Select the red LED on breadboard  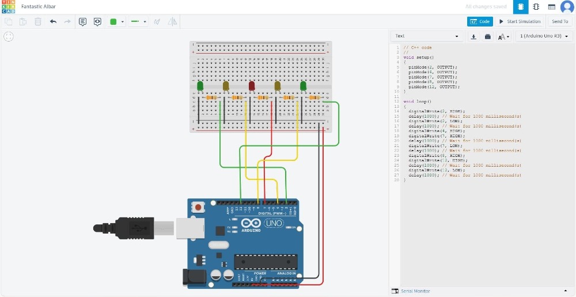[x=252, y=86]
